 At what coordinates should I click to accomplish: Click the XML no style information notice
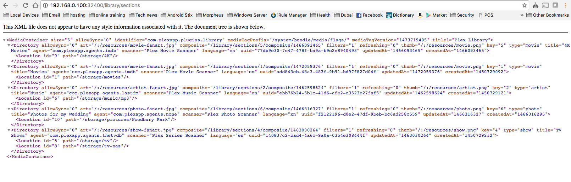click(134, 27)
